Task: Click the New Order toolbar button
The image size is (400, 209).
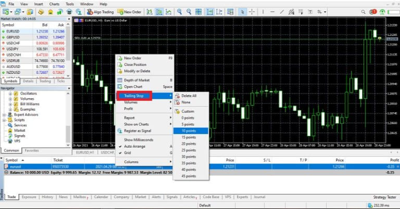Action: point(131,11)
